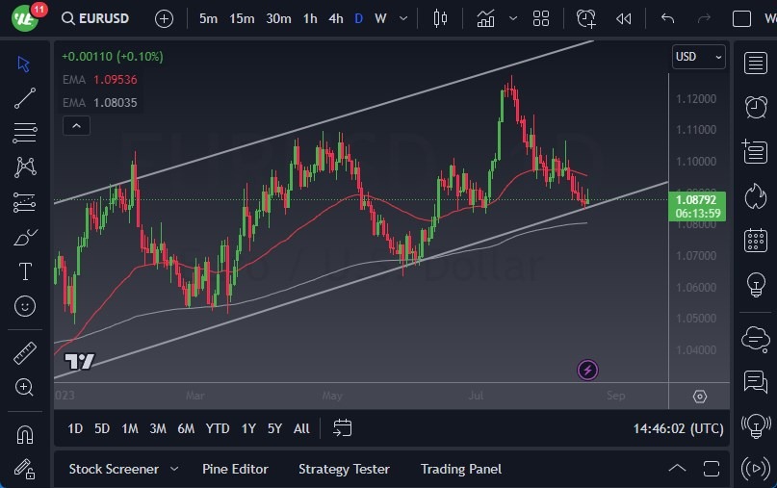Screen dimensions: 777x488
Task: Open the timeframe list chevron
Action: 402,18
